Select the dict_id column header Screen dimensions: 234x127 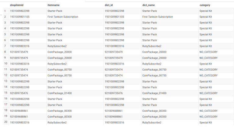point(109,5)
